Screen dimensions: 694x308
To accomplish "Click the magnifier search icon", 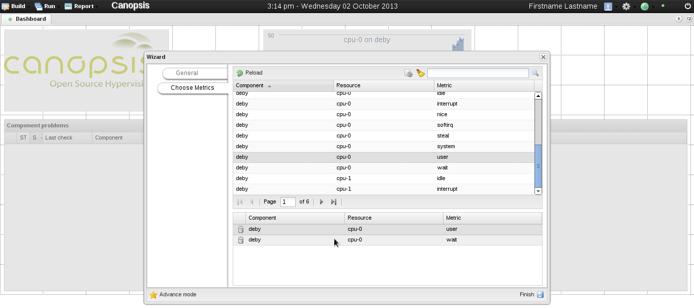I will point(535,73).
